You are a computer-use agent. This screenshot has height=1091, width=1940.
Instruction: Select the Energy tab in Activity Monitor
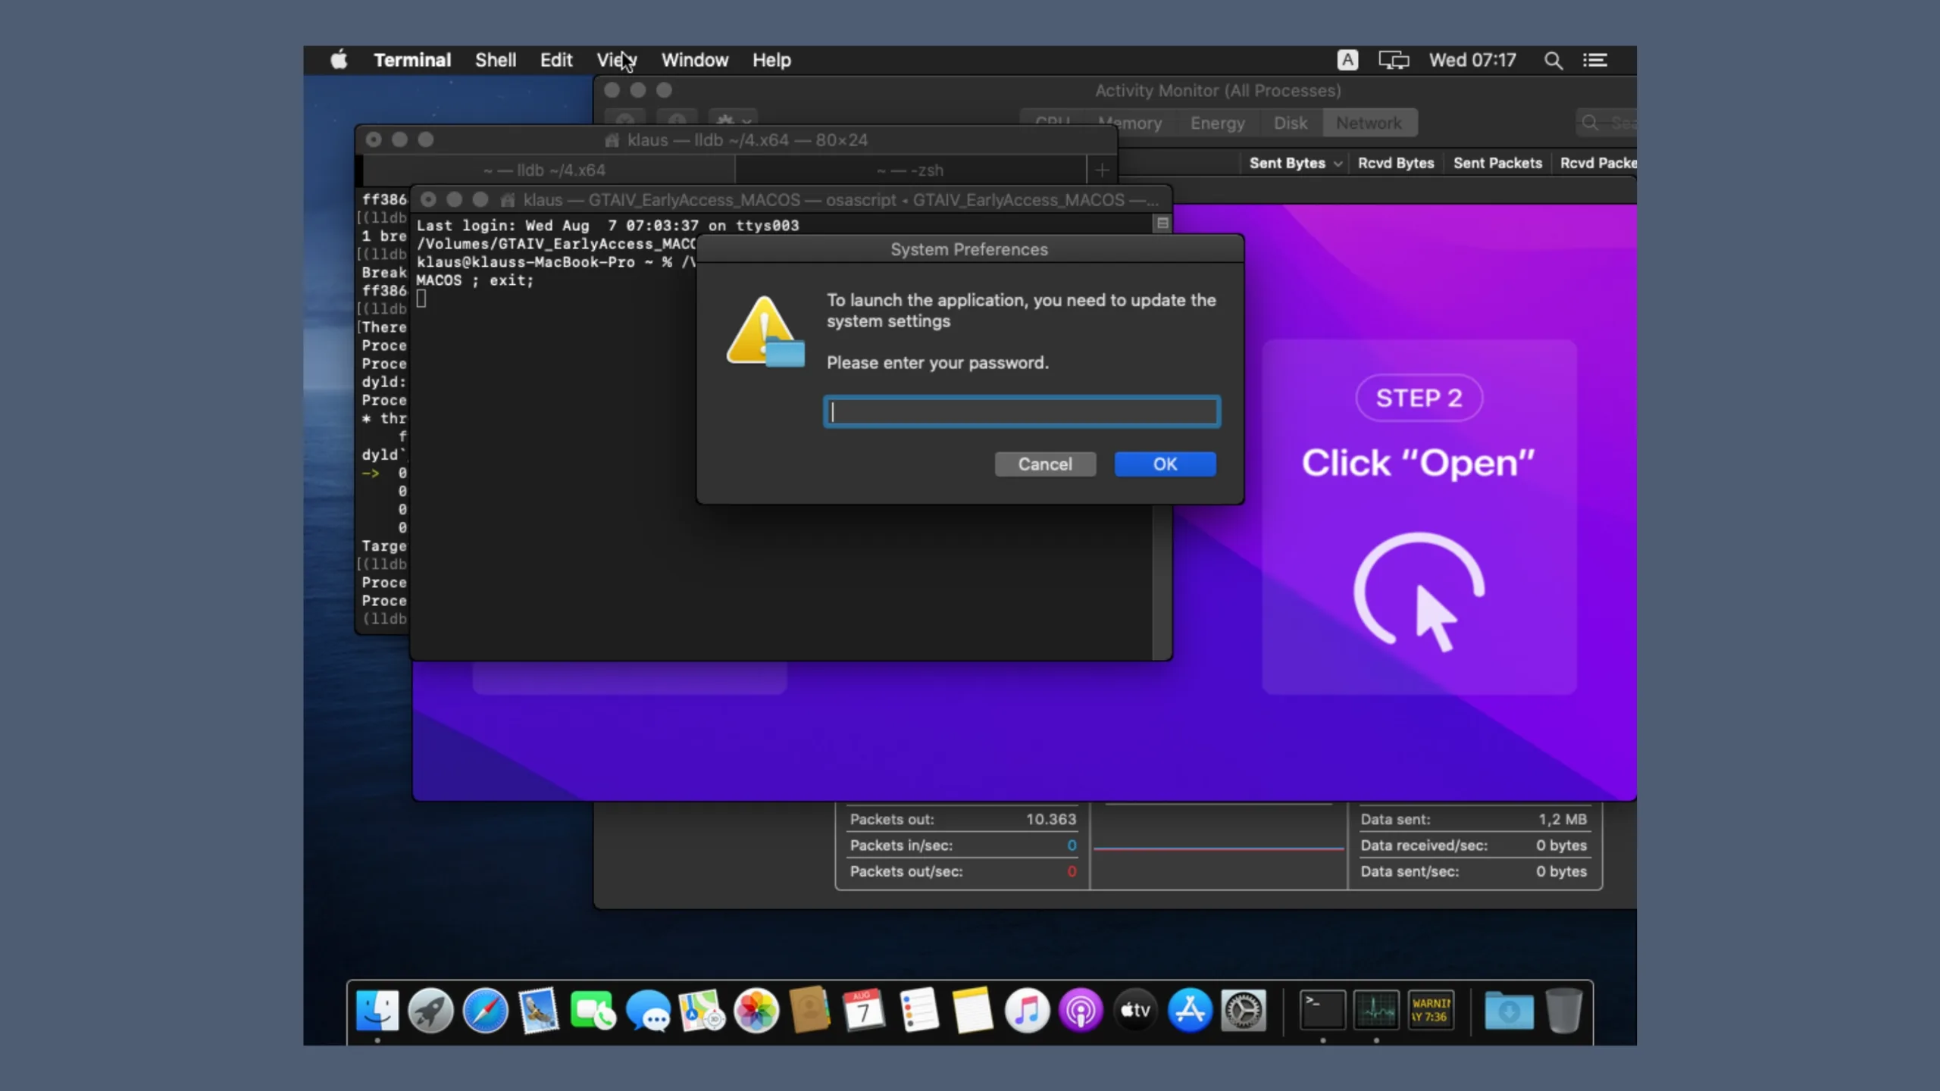point(1217,123)
